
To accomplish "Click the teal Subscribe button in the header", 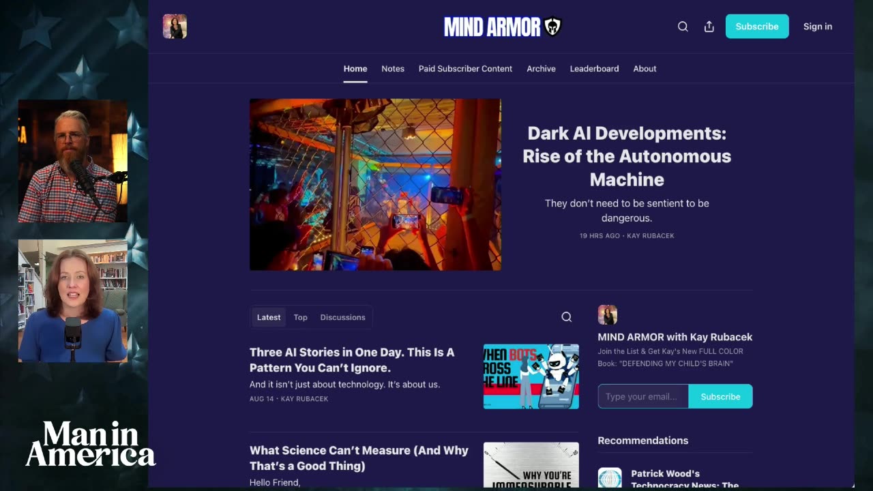I will [757, 27].
